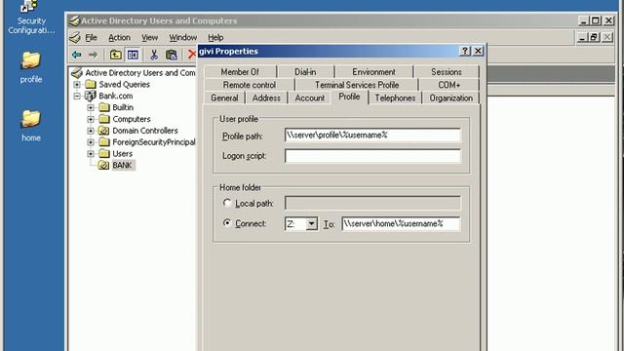Expand the Builtin container
624x351 pixels.
pyautogui.click(x=91, y=107)
